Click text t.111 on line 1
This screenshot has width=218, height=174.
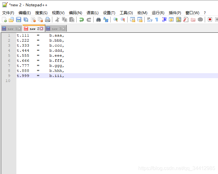(23, 35)
